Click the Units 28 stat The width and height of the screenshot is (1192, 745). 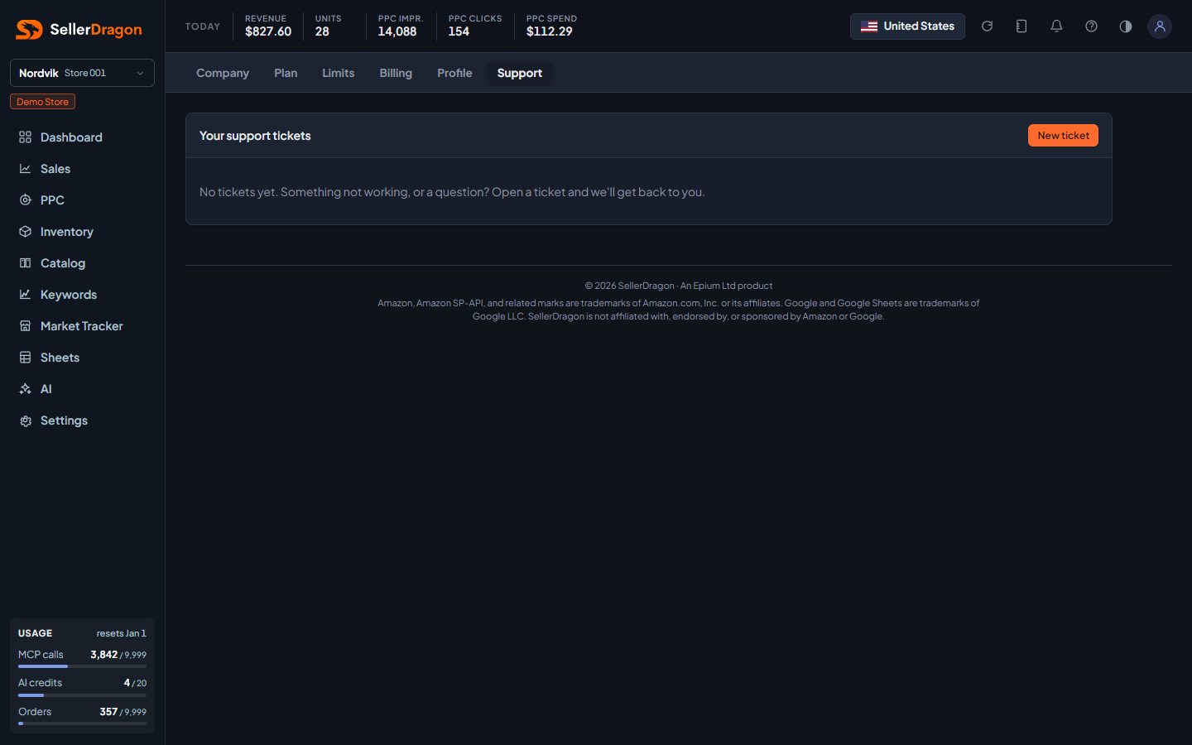328,26
